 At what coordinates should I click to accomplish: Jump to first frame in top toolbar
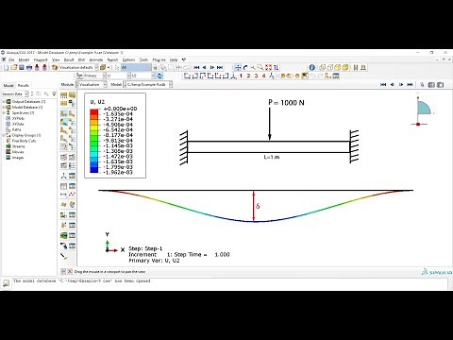197,67
